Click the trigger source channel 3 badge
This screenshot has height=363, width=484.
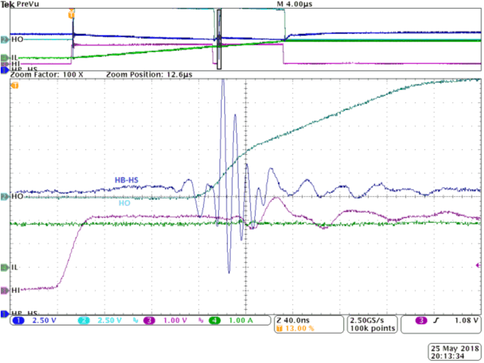421,320
